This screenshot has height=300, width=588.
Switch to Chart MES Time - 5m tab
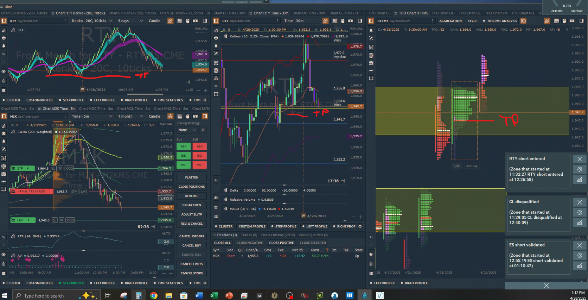(18, 108)
